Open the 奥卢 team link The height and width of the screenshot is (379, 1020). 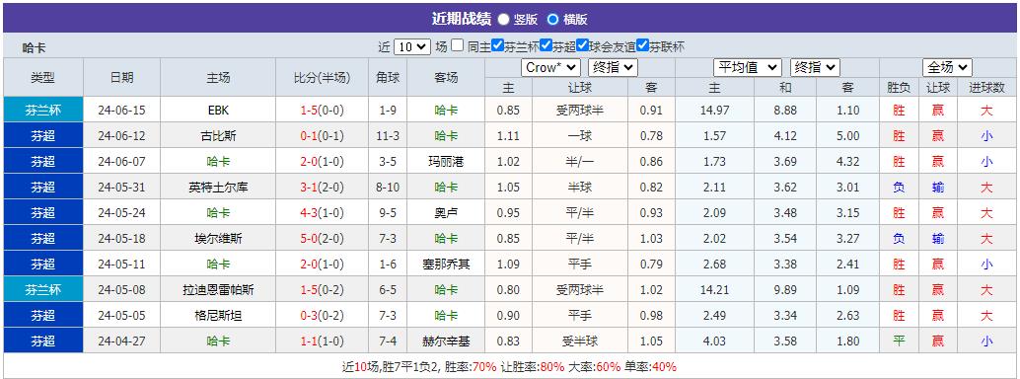(446, 213)
